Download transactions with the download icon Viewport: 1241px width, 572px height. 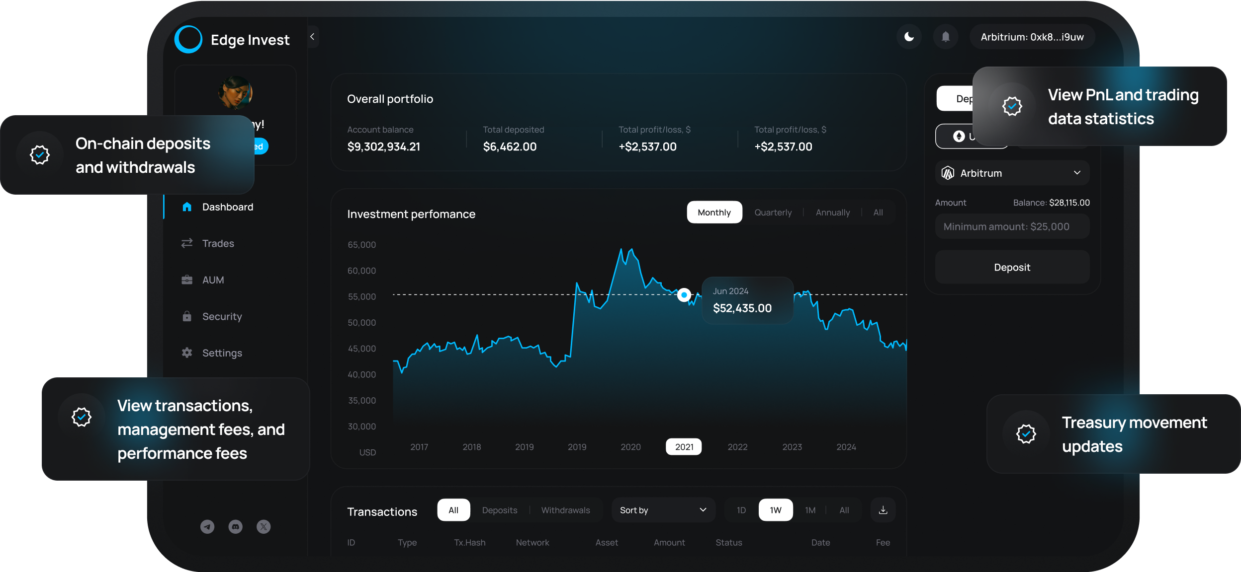click(x=883, y=510)
